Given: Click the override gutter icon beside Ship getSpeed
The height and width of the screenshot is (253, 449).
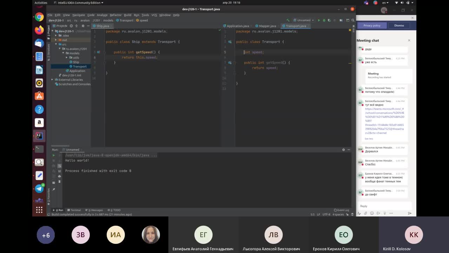Looking at the screenshot, I should 99,52.
